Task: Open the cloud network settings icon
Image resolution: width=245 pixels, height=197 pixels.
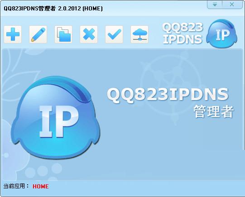Action: tap(139, 34)
